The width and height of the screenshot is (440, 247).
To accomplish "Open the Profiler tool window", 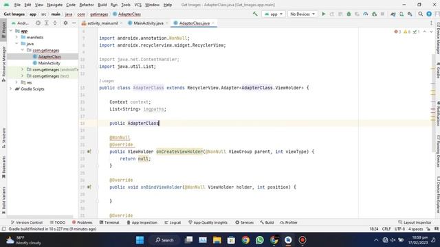I will click(289, 222).
